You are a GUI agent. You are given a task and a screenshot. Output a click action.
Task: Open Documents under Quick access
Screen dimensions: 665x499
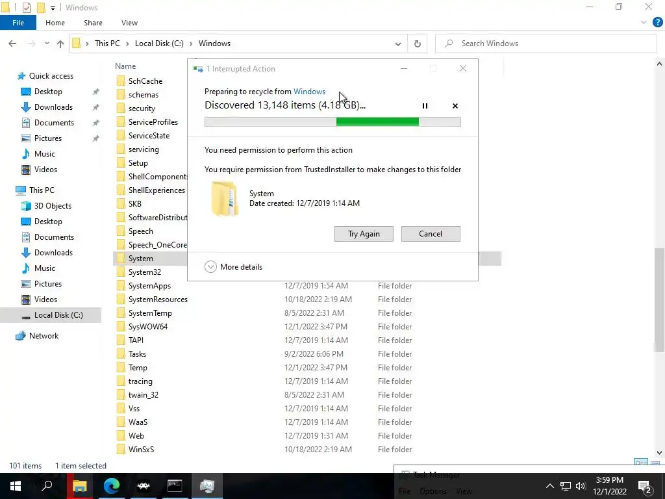click(54, 123)
